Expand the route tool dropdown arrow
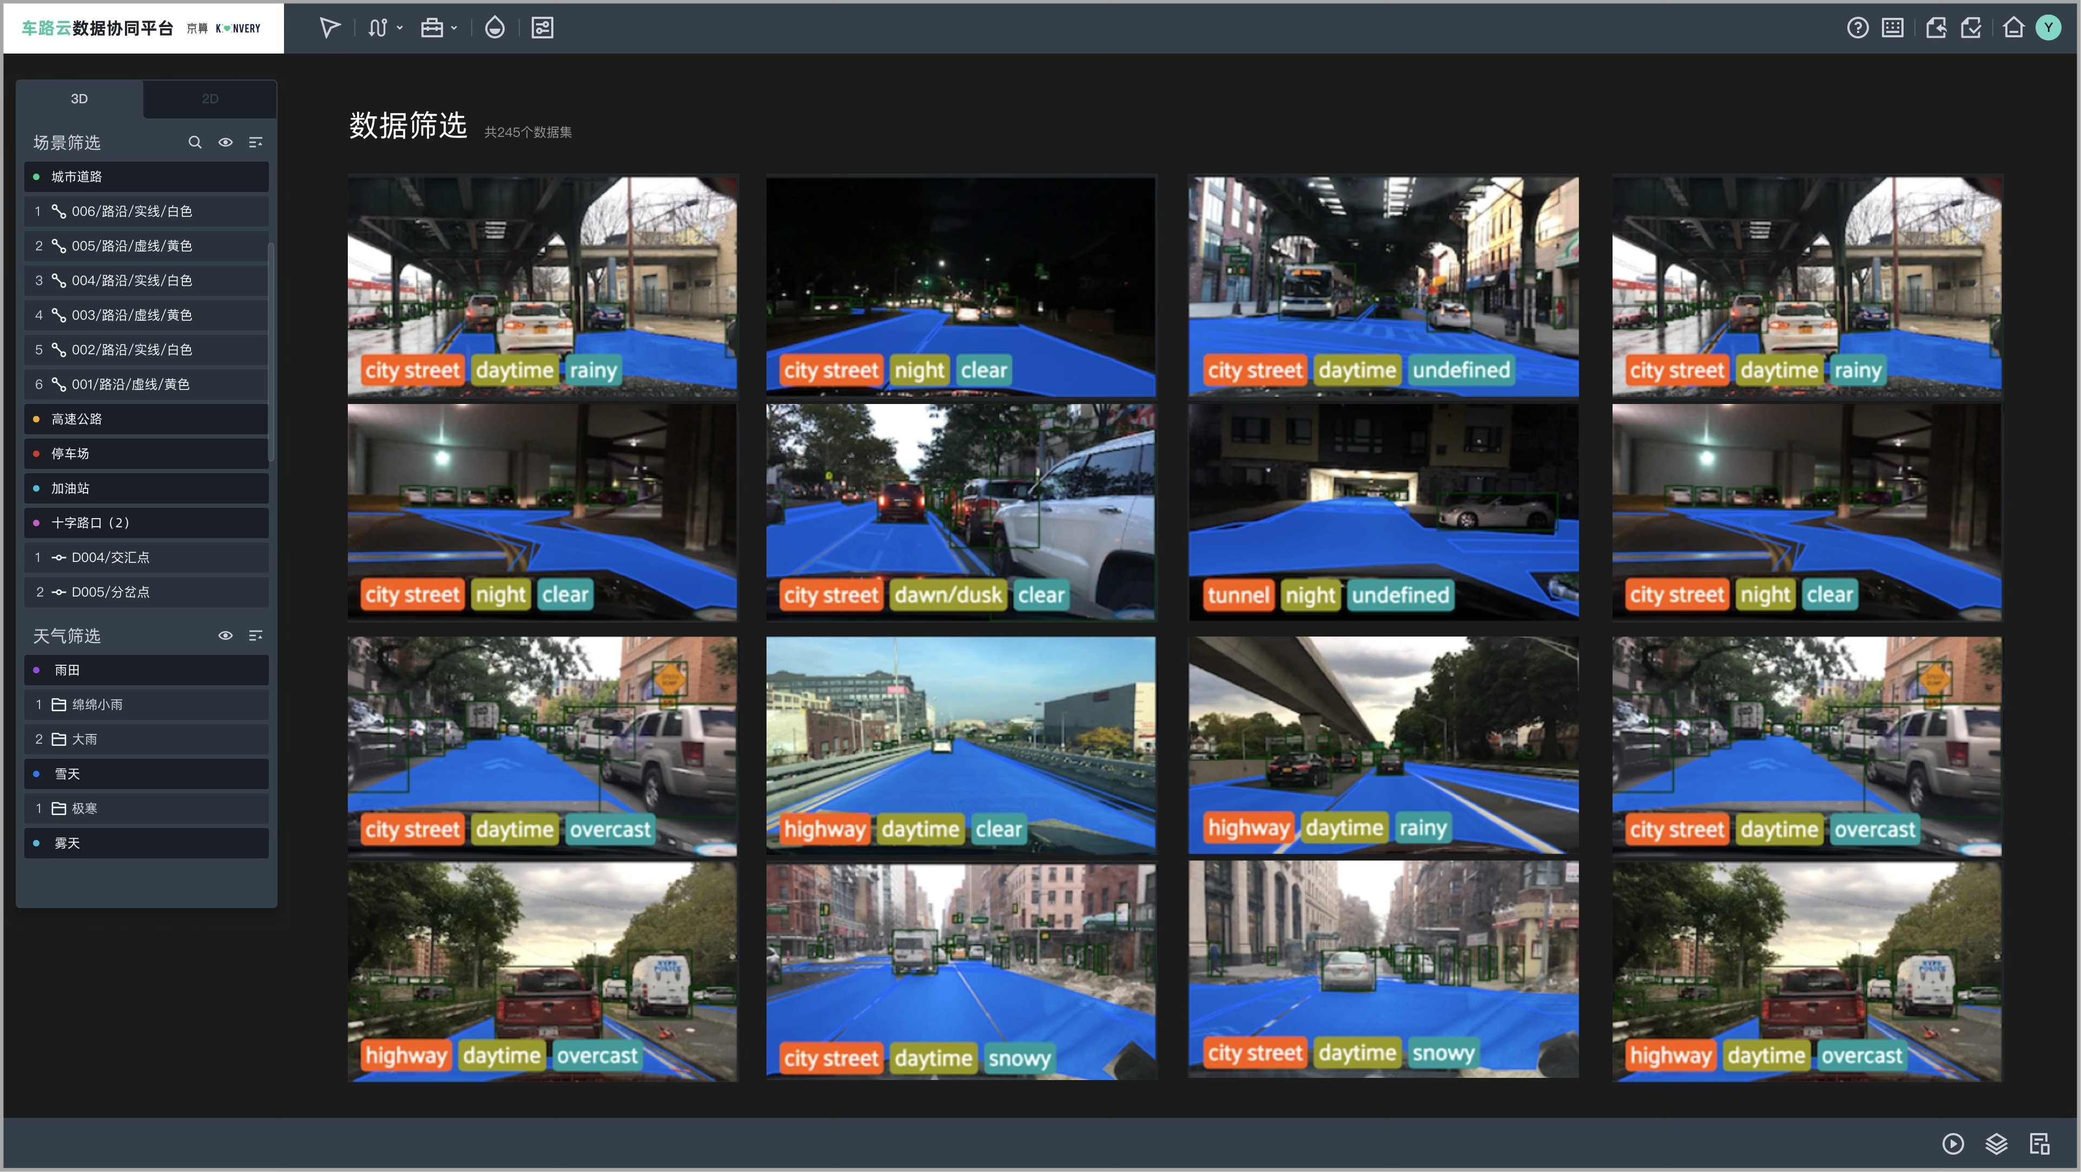Image resolution: width=2081 pixels, height=1172 pixels. point(400,28)
